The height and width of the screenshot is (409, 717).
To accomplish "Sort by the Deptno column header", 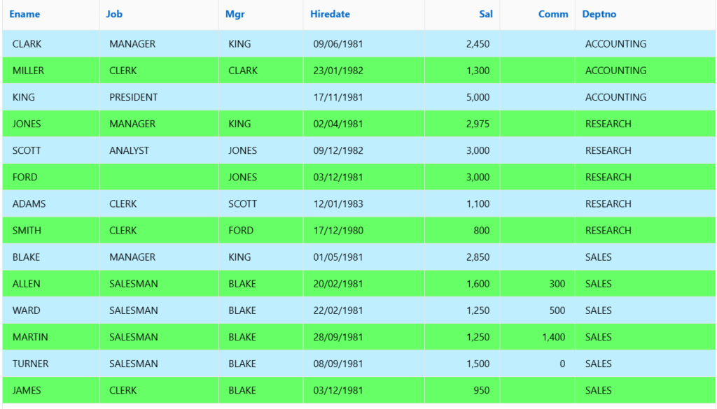I will [x=599, y=14].
